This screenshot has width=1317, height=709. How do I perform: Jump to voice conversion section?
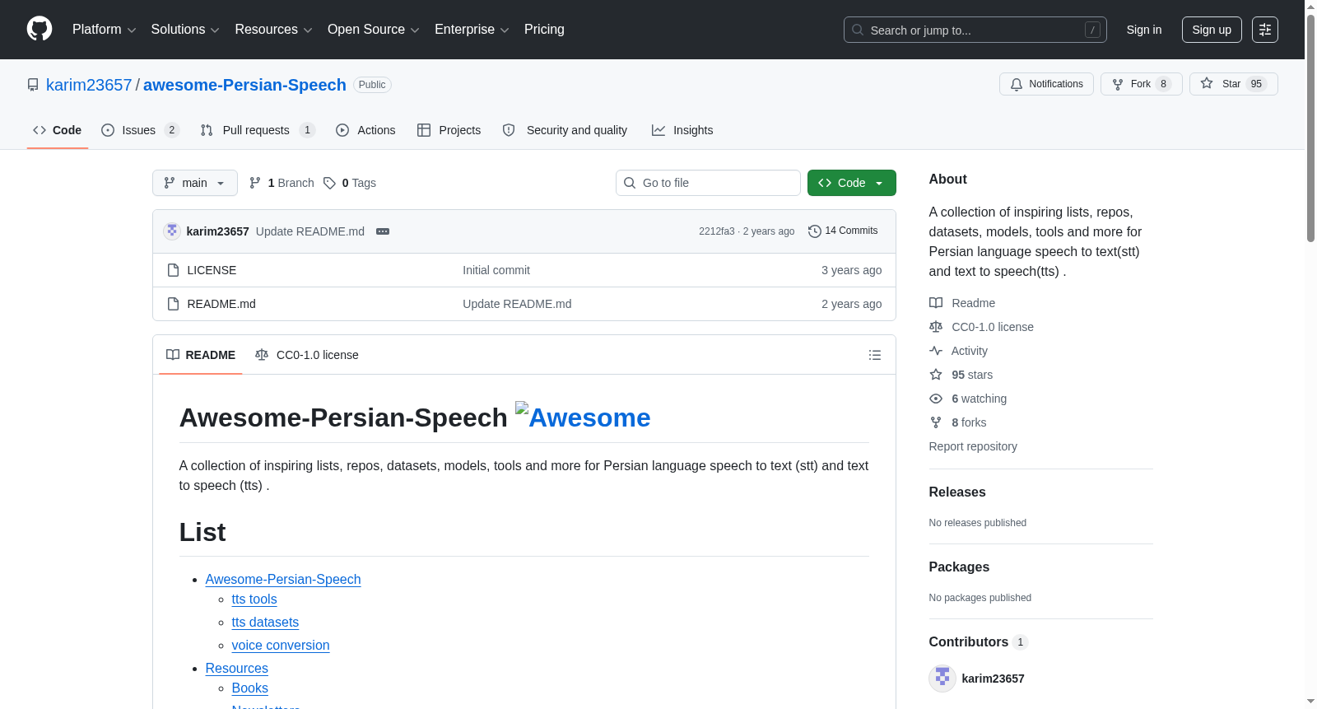coord(281,646)
